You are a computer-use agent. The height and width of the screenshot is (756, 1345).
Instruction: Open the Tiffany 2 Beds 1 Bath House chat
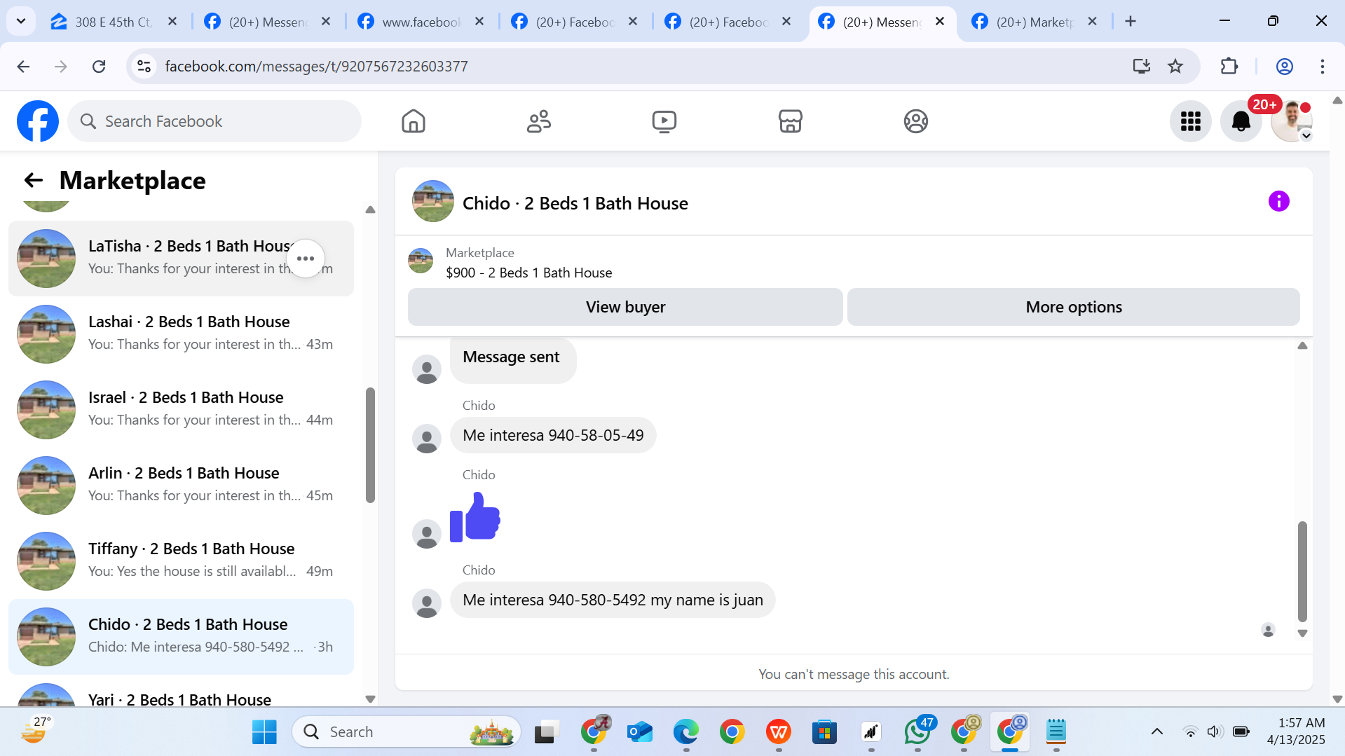pyautogui.click(x=181, y=561)
